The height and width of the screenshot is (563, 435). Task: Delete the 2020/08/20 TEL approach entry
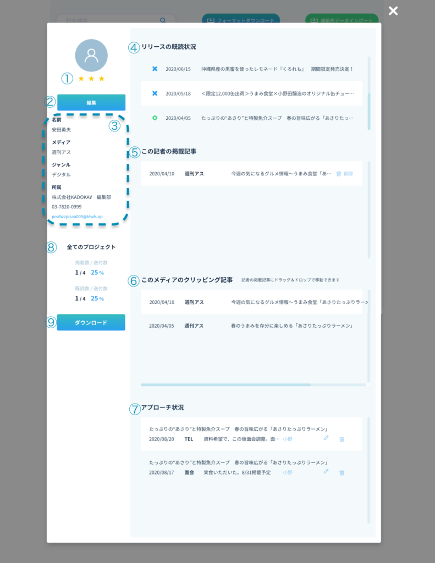[x=342, y=439]
